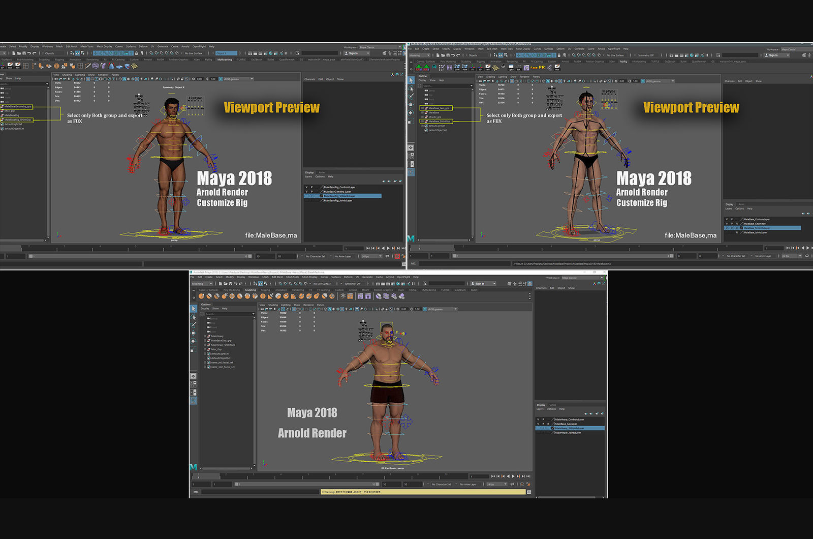813x539 pixels.
Task: Select MaleBaseRig_SHJntGrp in top-left window's Outliner
Action: (x=18, y=120)
